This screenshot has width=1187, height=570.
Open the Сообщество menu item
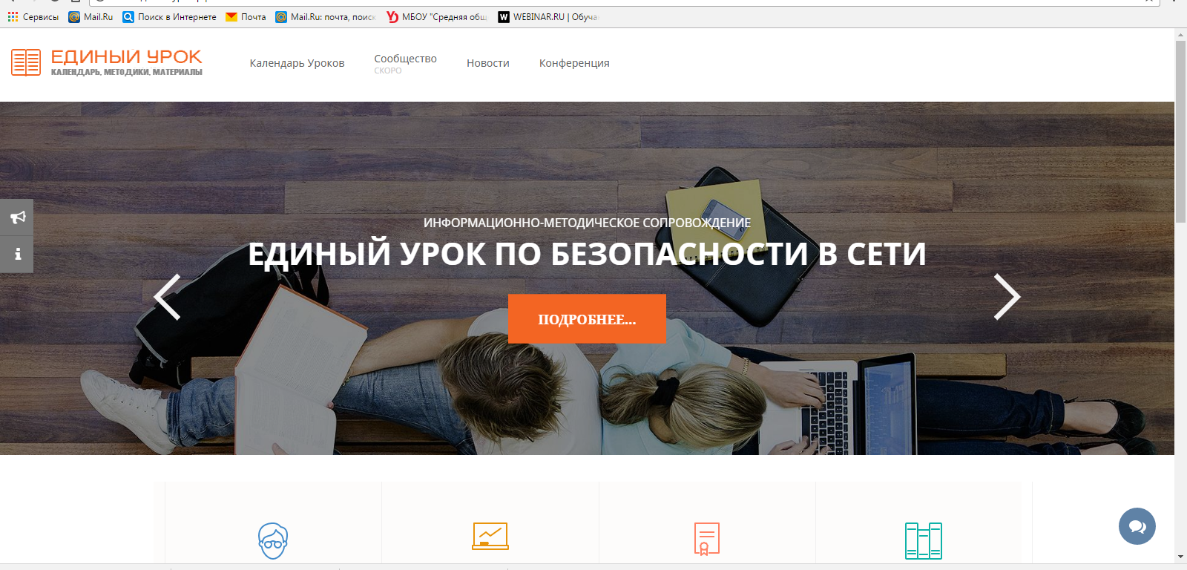405,59
